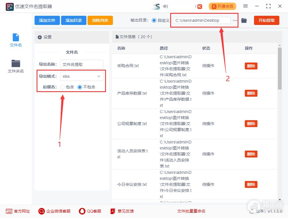Click the three-dot browse output directory button
The width and height of the screenshot is (288, 218).
point(235,20)
